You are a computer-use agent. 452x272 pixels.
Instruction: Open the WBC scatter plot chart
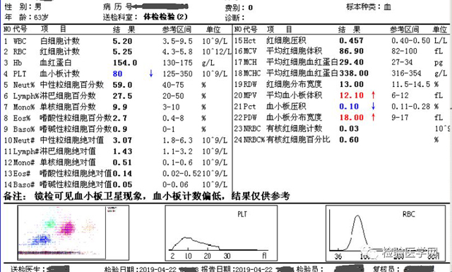click(x=73, y=232)
